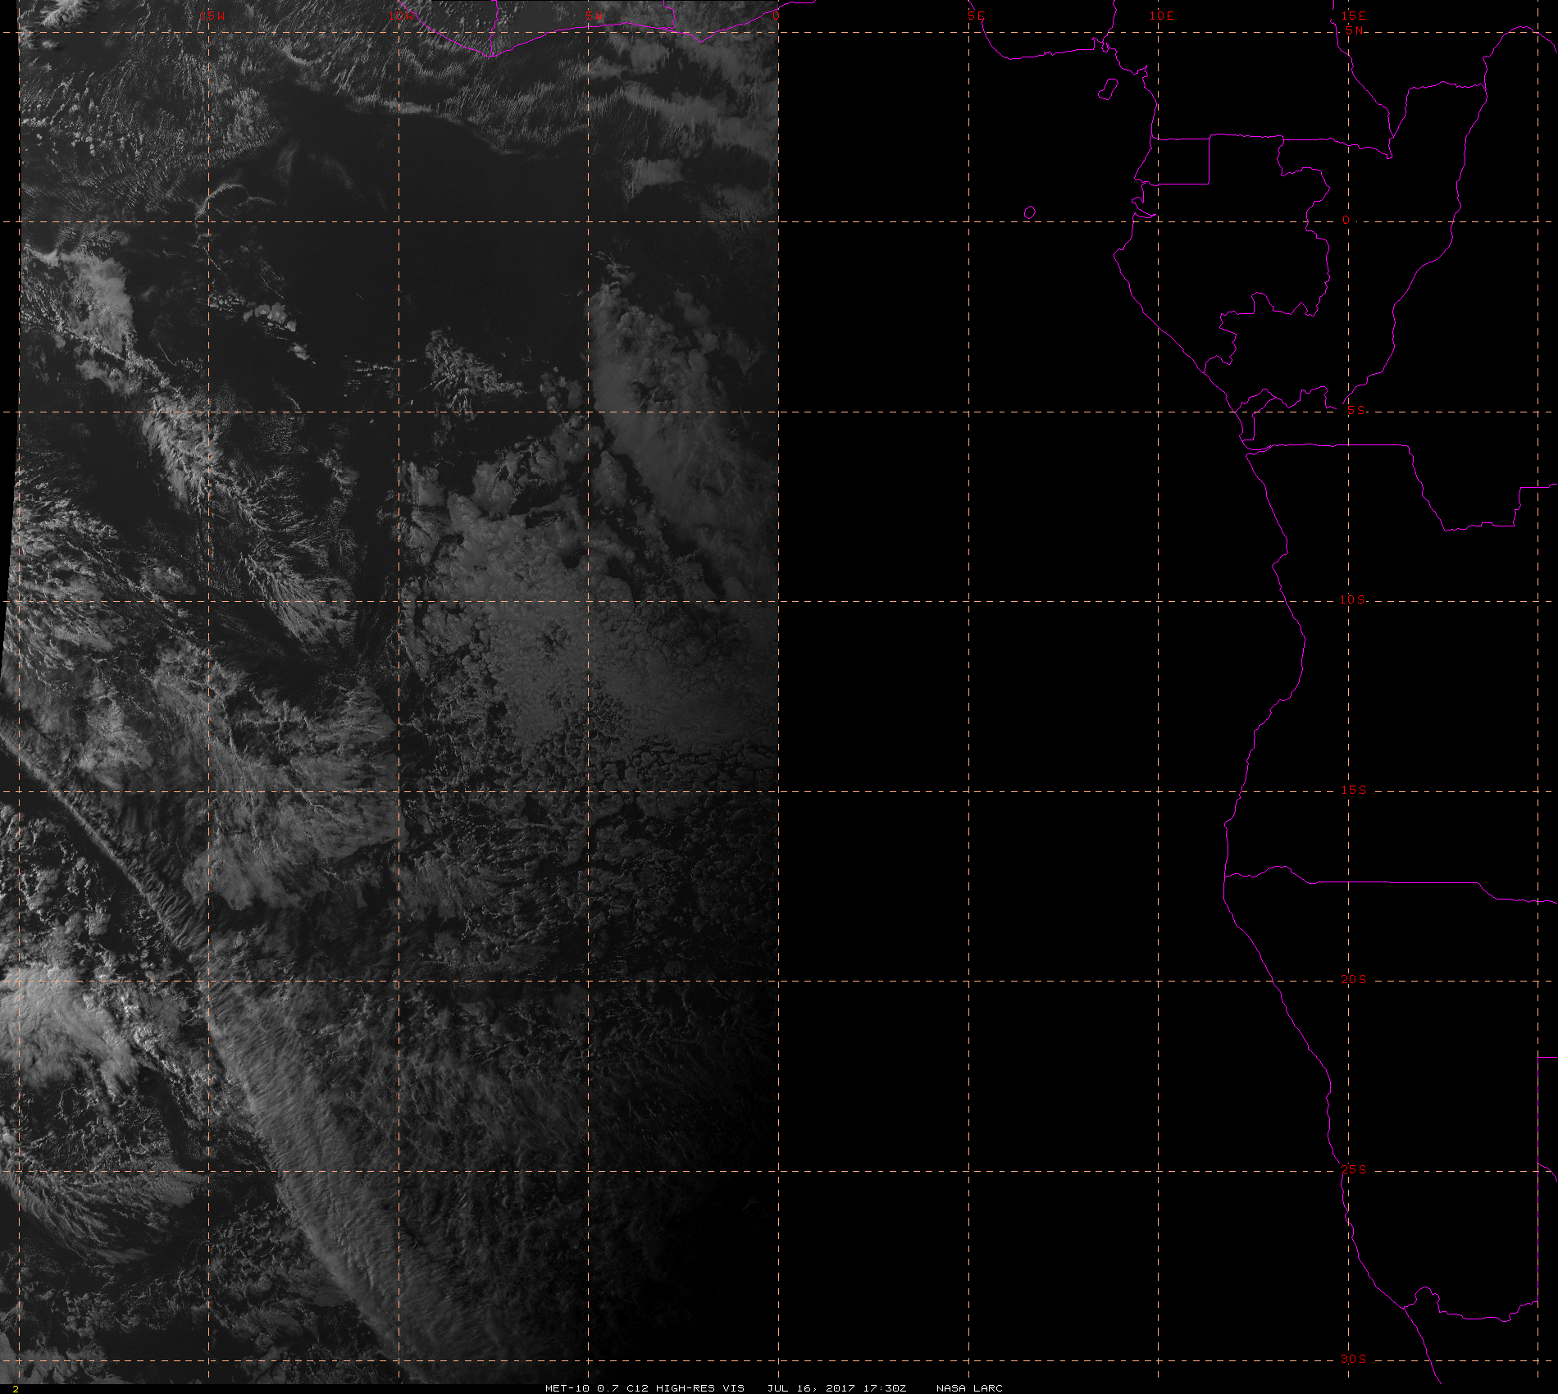Click the '25S' latitude label
The width and height of the screenshot is (1558, 1394).
pyautogui.click(x=1354, y=1169)
